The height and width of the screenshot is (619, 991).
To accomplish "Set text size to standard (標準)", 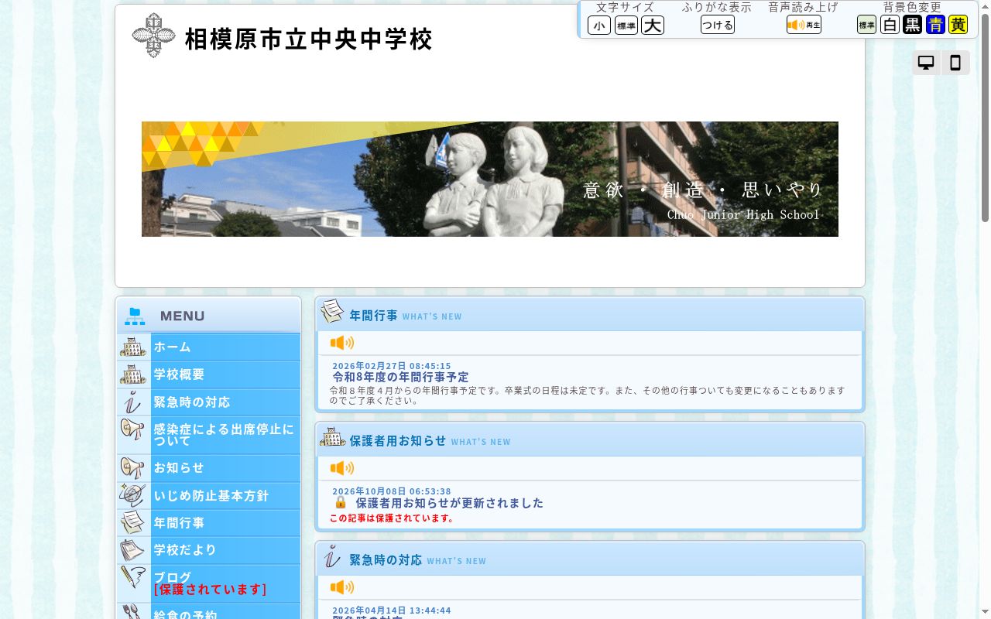I will point(626,26).
